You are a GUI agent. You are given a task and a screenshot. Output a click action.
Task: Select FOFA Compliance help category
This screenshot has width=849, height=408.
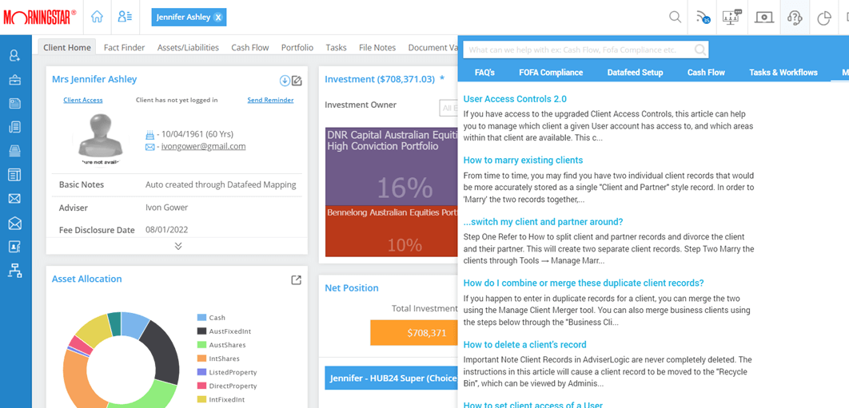(551, 72)
